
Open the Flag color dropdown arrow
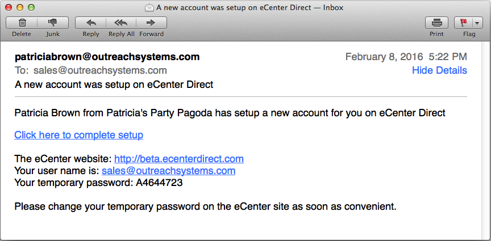pyautogui.click(x=477, y=23)
